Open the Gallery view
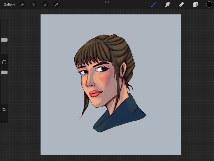Screen dimensions: 214x161 pos(9,4)
